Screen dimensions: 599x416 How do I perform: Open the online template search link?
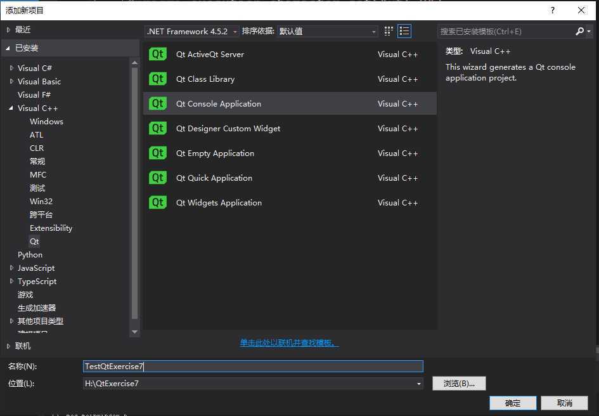(x=289, y=342)
